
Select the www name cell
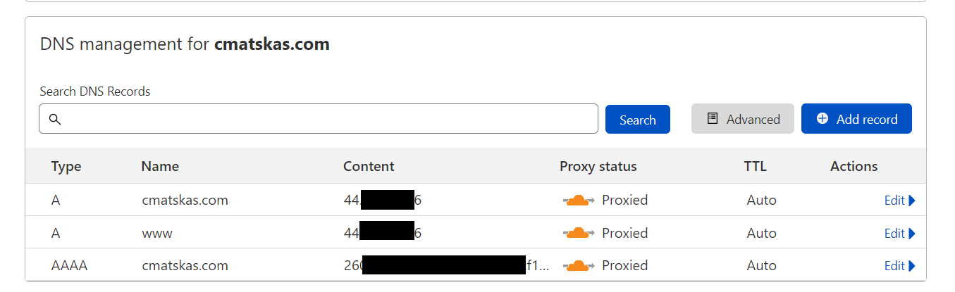point(157,233)
